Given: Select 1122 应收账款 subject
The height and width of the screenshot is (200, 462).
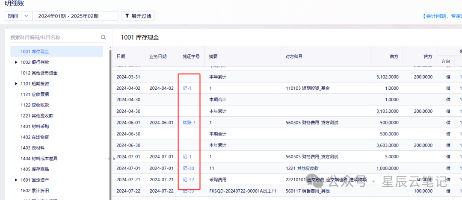Looking at the screenshot, I should (35, 105).
